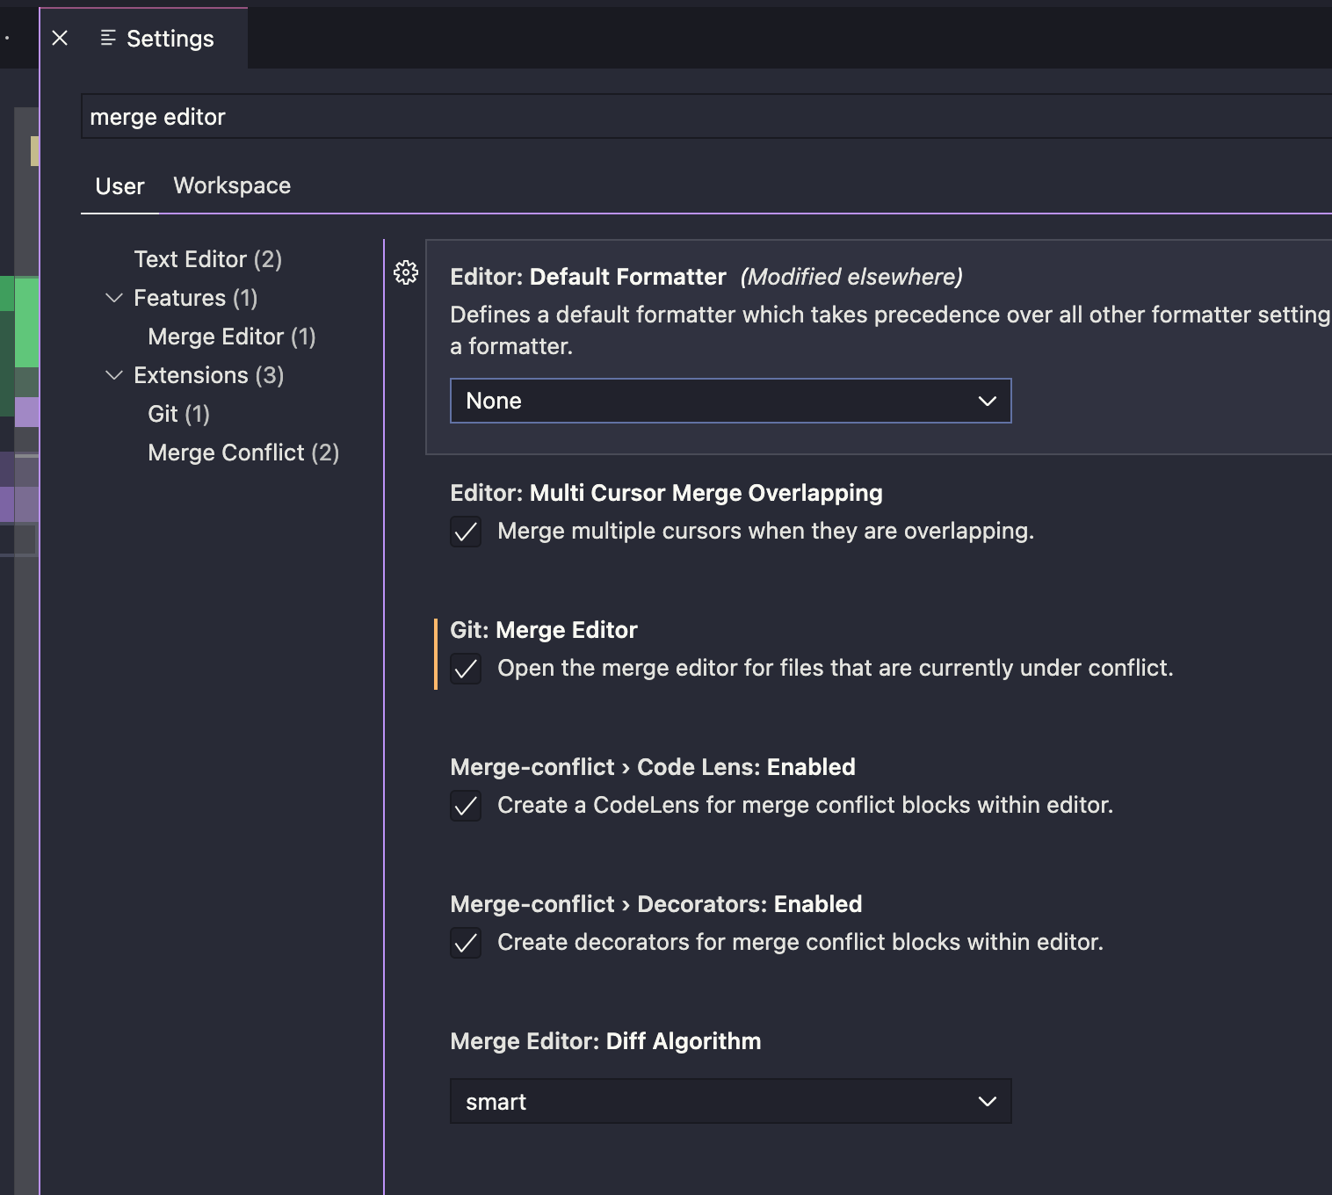Collapse the Features section
1332x1195 pixels.
(x=114, y=298)
